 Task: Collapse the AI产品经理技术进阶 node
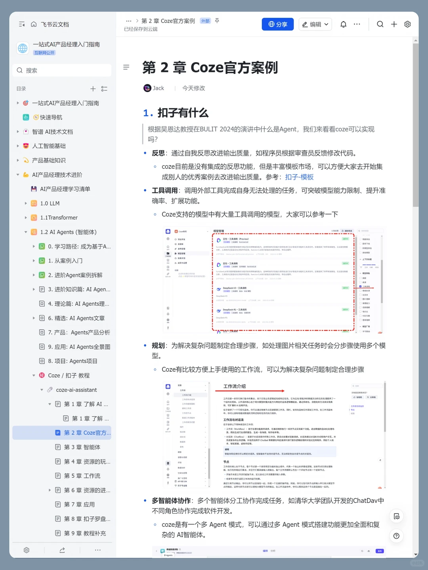pyautogui.click(x=18, y=175)
